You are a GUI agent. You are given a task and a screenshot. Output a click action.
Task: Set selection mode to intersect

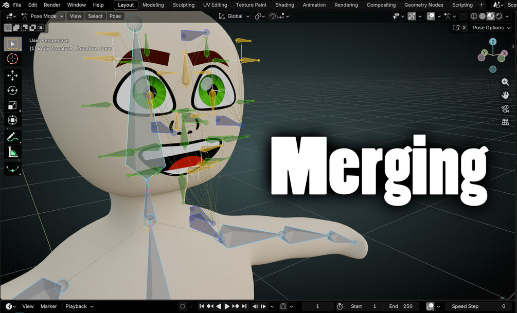coord(41,28)
